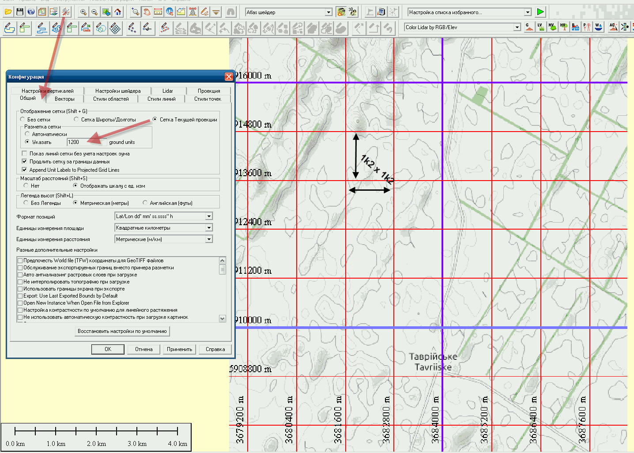Image resolution: width=634 pixels, height=453 pixels.
Task: Enable 'Показ линий сетки без учета настроек зума'
Action: 24,154
